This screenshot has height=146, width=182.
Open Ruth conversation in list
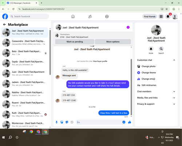(x=25, y=115)
